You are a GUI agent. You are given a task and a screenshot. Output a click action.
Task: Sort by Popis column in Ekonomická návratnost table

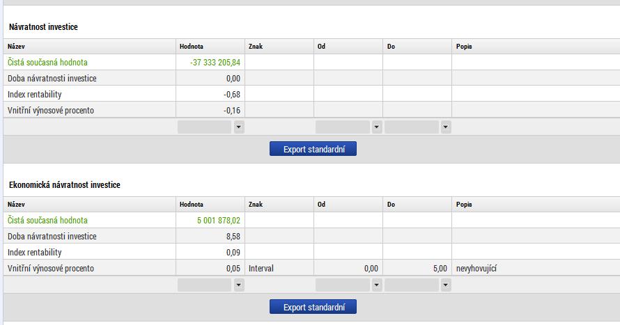536,205
